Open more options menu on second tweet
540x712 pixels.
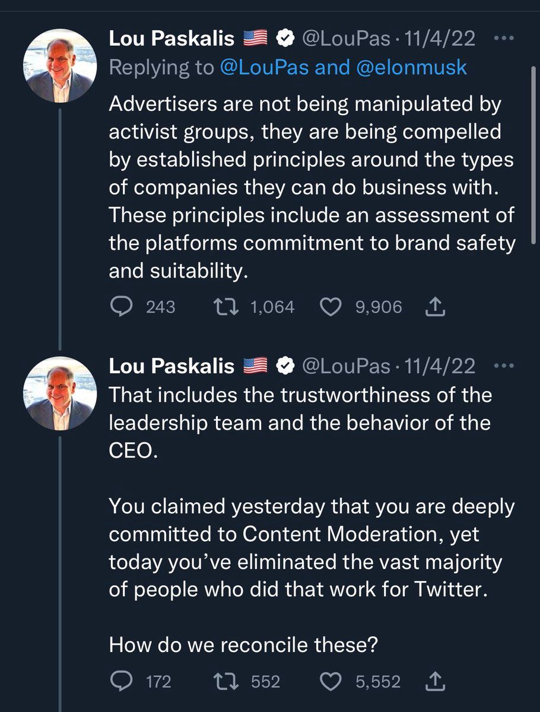(503, 366)
